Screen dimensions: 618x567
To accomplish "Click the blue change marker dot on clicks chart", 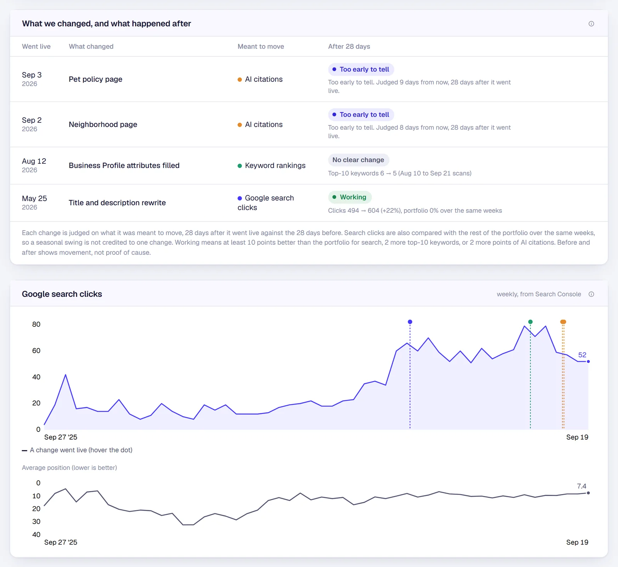I will point(410,322).
